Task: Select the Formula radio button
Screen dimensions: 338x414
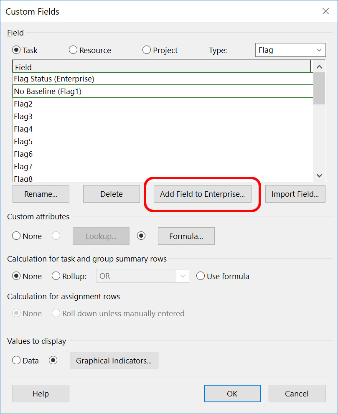Action: click(141, 236)
